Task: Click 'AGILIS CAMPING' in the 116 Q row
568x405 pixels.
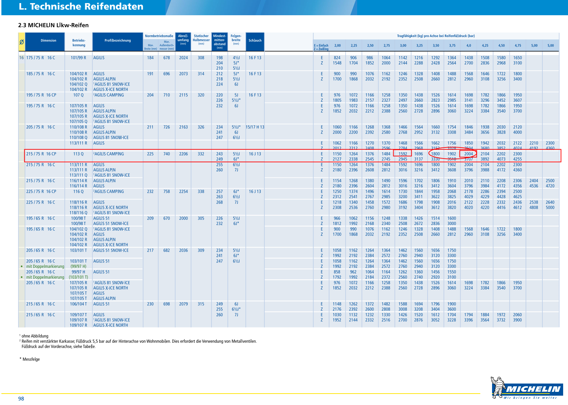Action: tap(109, 191)
